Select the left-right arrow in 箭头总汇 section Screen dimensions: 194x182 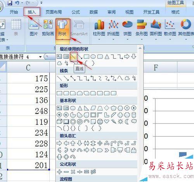coord(87,143)
